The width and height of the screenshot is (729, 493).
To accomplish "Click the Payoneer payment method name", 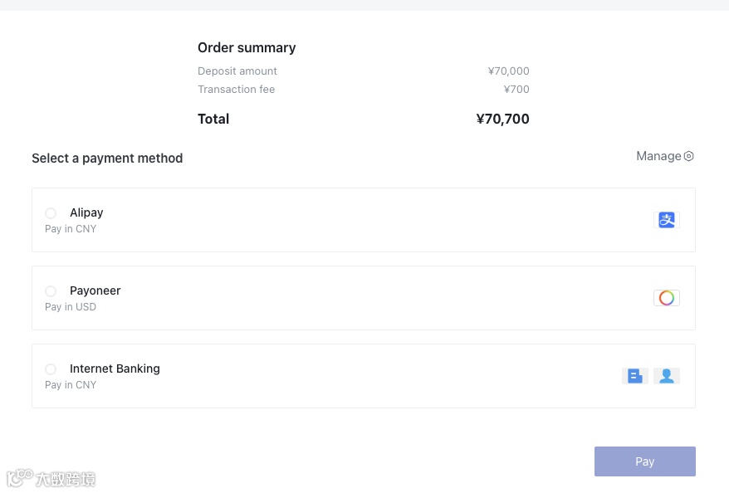I will (95, 290).
